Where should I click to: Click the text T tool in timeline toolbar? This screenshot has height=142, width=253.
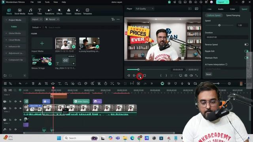[60, 84]
